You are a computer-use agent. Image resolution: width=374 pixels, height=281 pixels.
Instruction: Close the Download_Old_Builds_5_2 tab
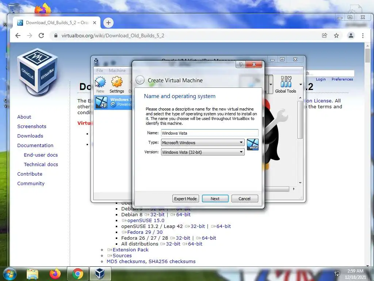(x=95, y=23)
